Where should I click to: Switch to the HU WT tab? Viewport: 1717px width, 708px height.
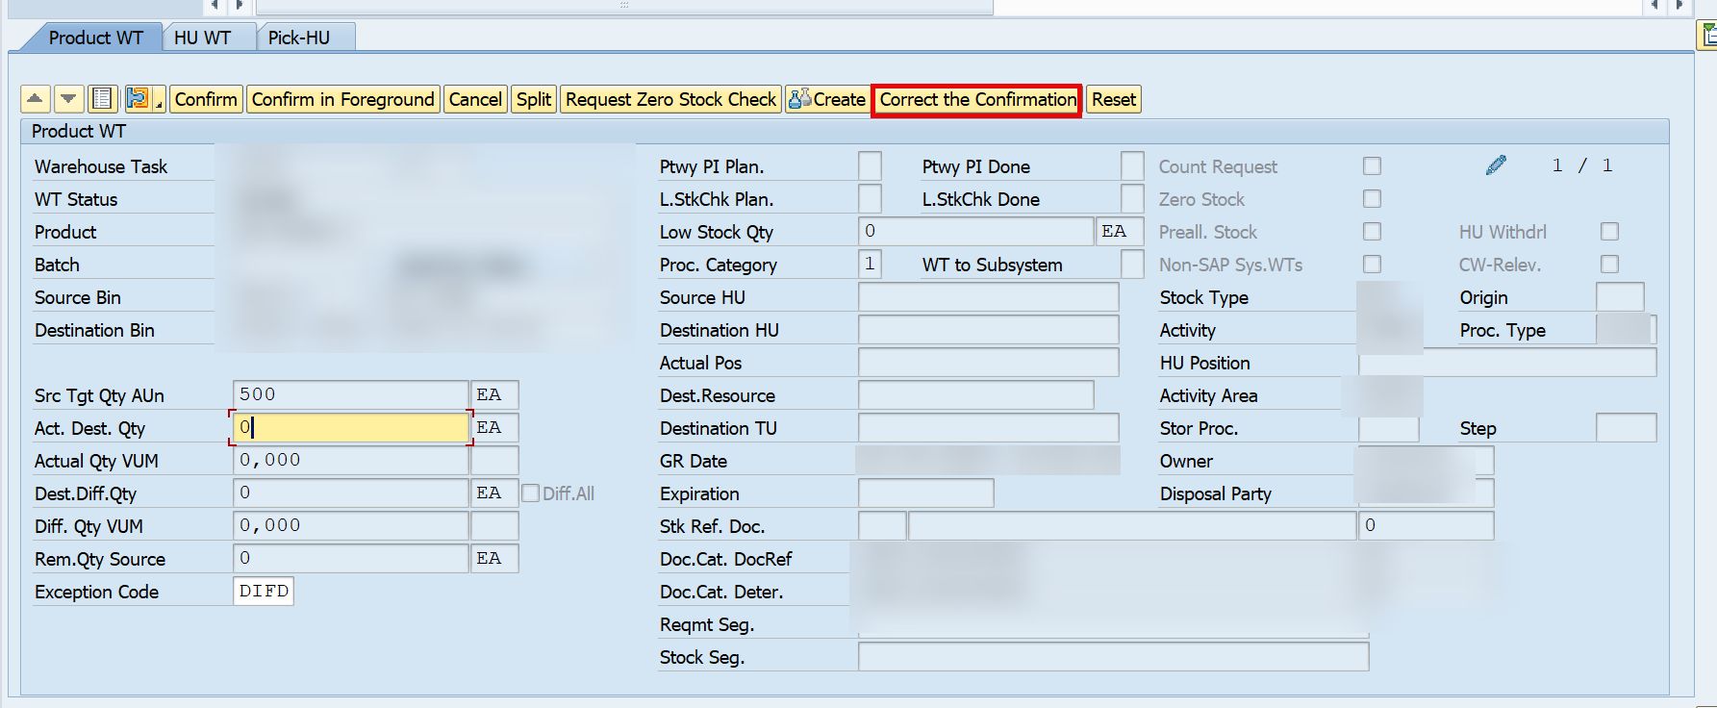point(202,38)
